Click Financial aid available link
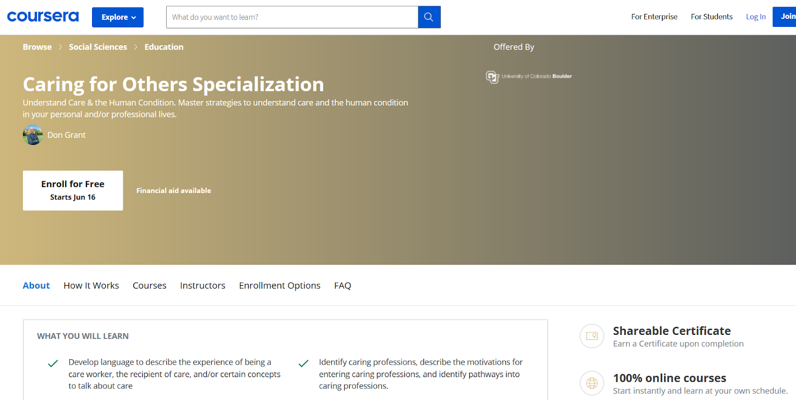 coord(174,191)
